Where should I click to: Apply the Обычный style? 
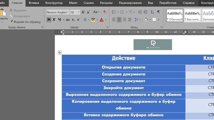pos(175,16)
